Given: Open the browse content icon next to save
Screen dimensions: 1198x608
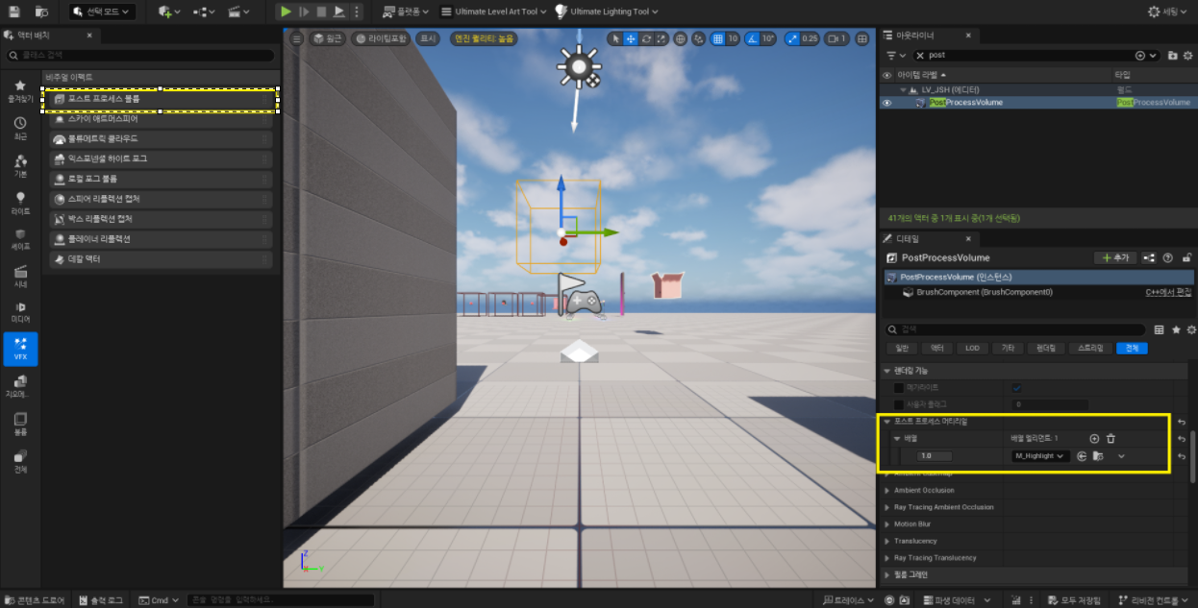Looking at the screenshot, I should 41,12.
